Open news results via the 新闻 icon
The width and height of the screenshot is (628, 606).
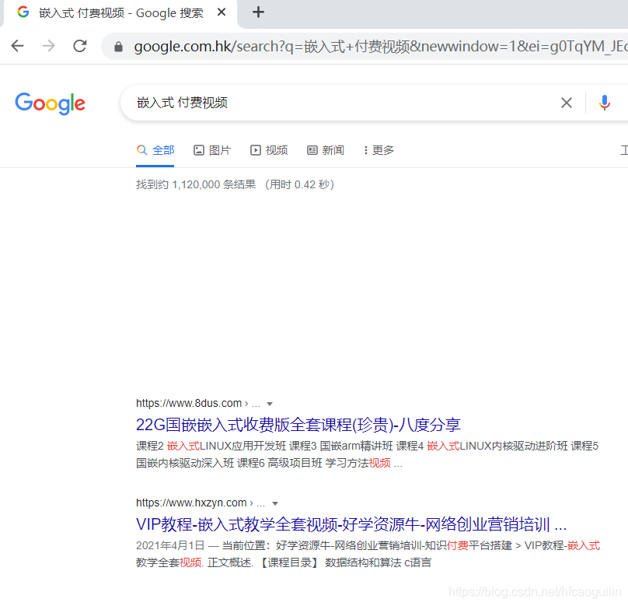click(x=311, y=149)
